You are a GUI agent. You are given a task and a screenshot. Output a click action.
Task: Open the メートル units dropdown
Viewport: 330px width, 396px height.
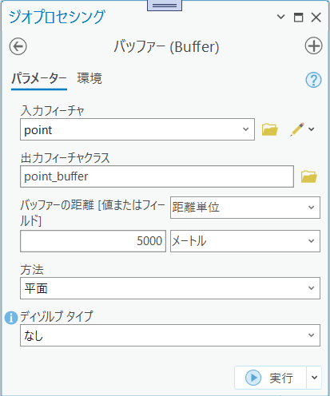pyautogui.click(x=245, y=241)
